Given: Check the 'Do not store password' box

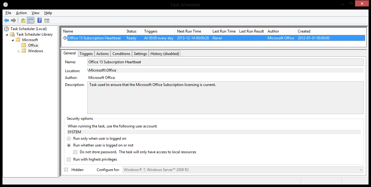Looking at the screenshot, I should click(75, 152).
